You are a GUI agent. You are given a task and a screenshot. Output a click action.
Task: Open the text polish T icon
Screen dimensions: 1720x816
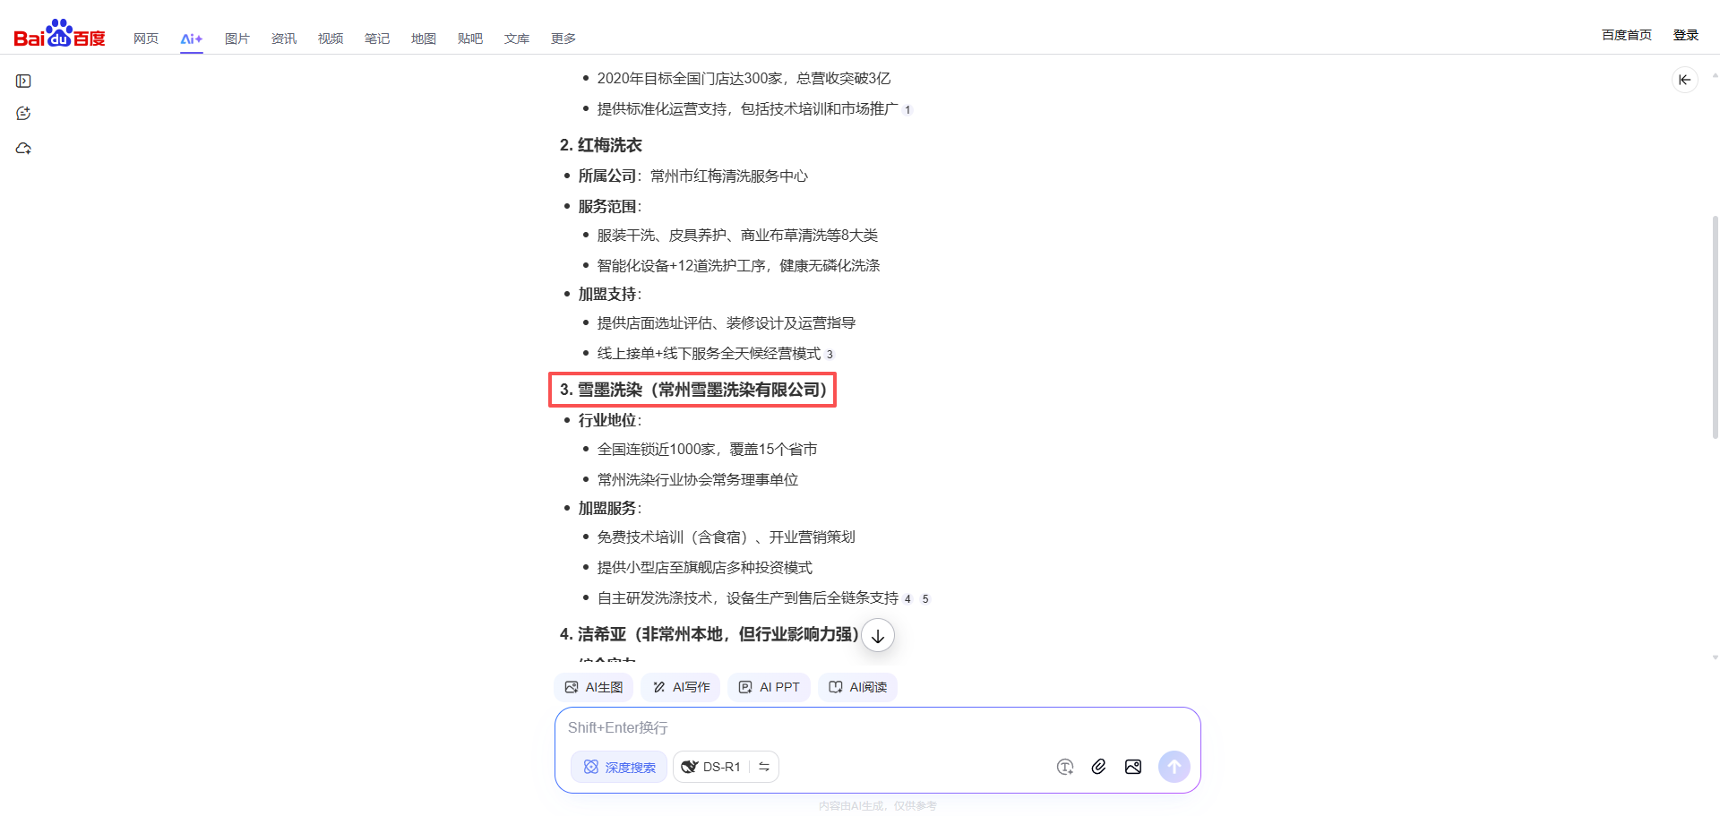(1064, 767)
